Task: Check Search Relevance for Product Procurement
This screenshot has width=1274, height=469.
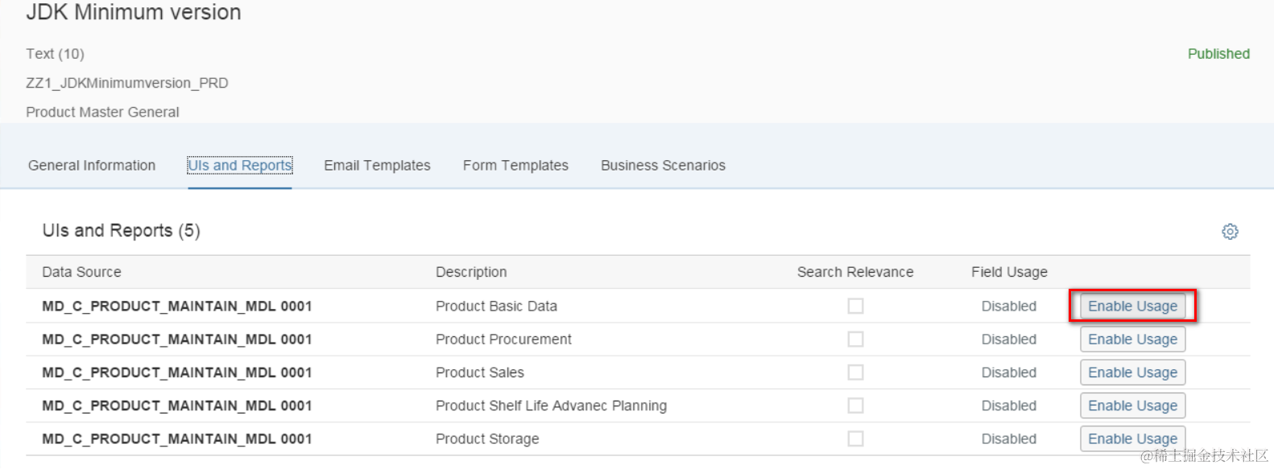Action: pos(855,339)
